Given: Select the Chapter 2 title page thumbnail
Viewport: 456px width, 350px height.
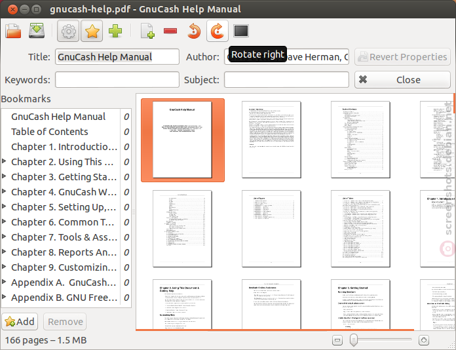Looking at the screenshot, I should [x=182, y=305].
